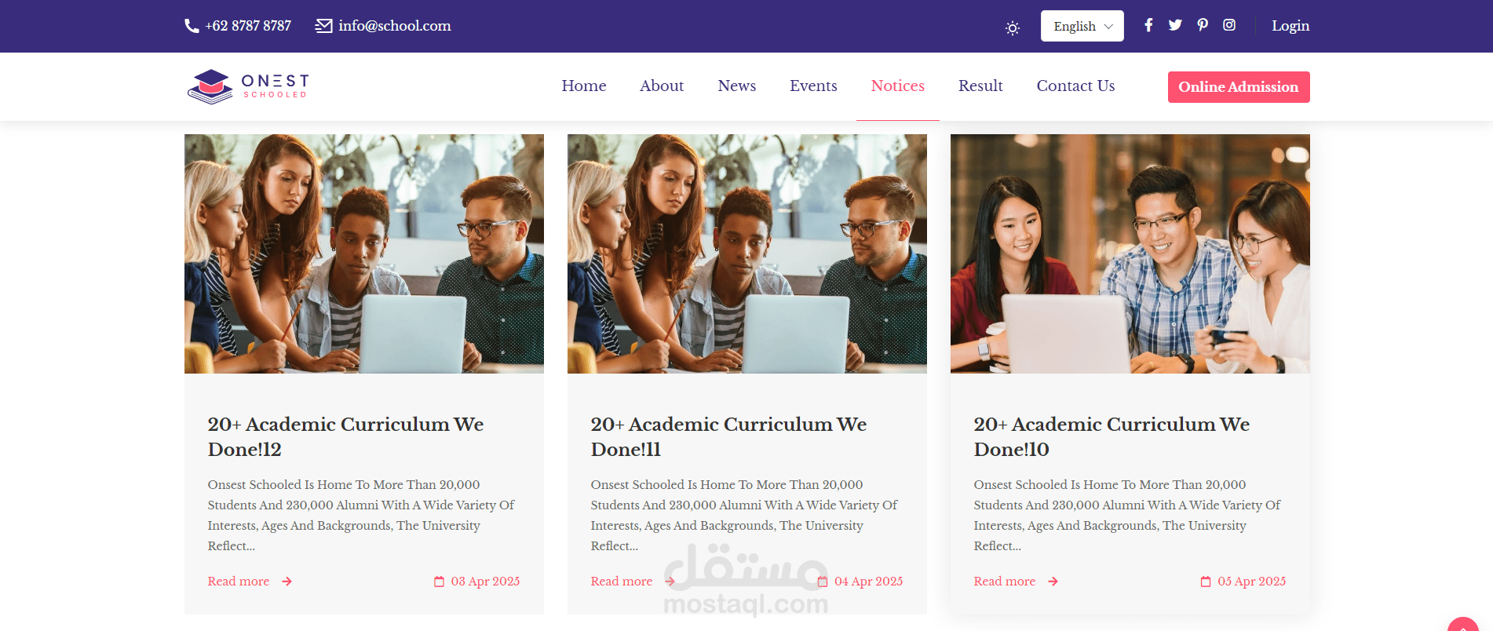Select the Result navigation item
Screen dimensions: 1493x631
coord(980,86)
